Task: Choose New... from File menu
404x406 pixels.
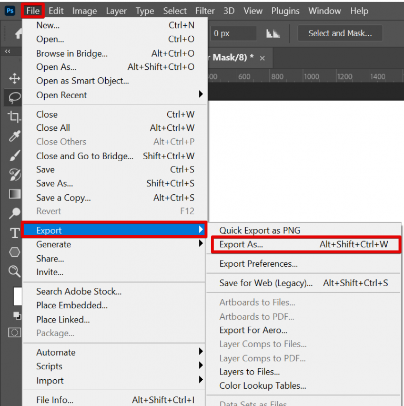Action: 114,25
